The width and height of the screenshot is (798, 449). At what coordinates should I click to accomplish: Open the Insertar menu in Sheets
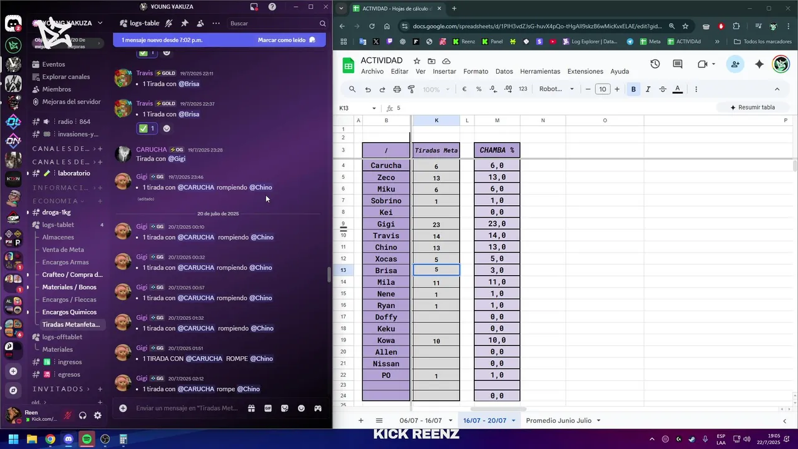click(x=445, y=72)
